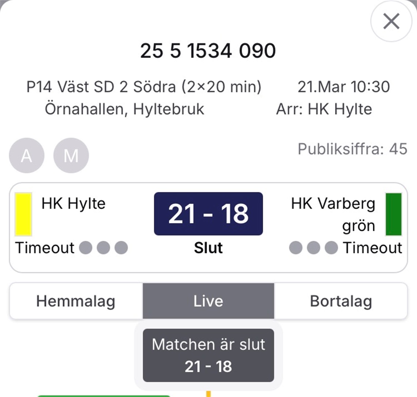Close the match details popup
Image resolution: width=417 pixels, height=397 pixels.
[391, 21]
